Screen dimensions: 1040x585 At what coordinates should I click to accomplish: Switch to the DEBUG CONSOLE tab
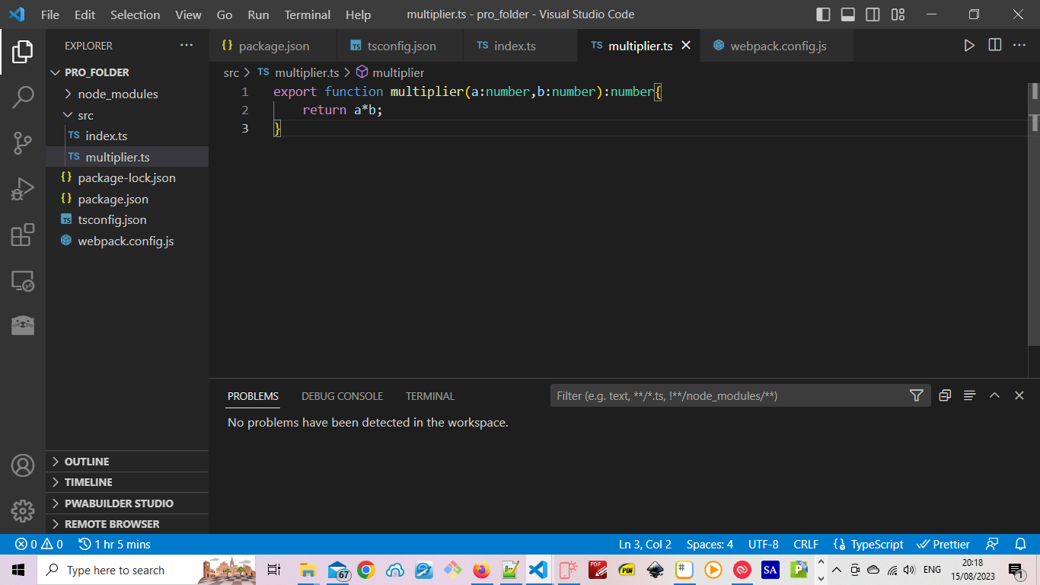tap(342, 396)
